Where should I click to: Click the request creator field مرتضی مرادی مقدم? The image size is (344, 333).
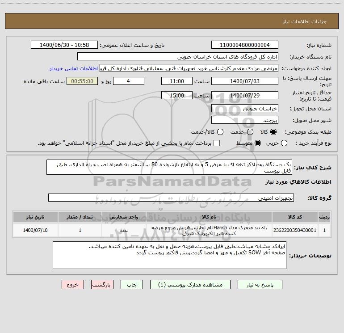(189, 68)
